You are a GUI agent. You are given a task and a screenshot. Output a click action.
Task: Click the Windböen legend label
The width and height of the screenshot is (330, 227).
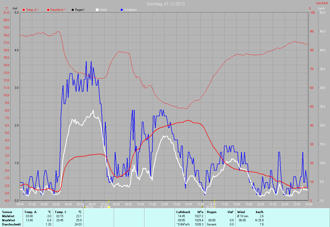130,10
